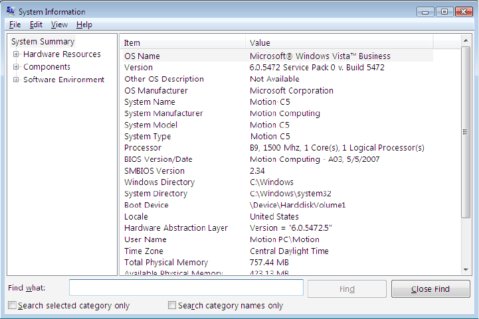Viewport: 479px width, 319px height.
Task: Click the Item column header
Action: coord(183,42)
